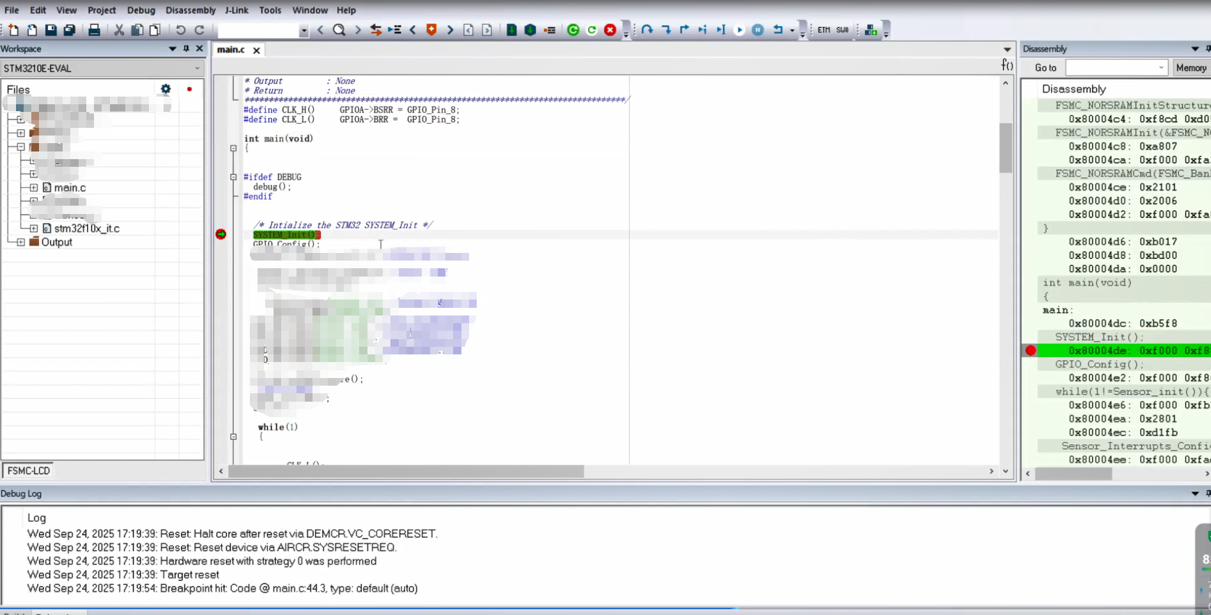Open the J-Link menu

pos(237,10)
